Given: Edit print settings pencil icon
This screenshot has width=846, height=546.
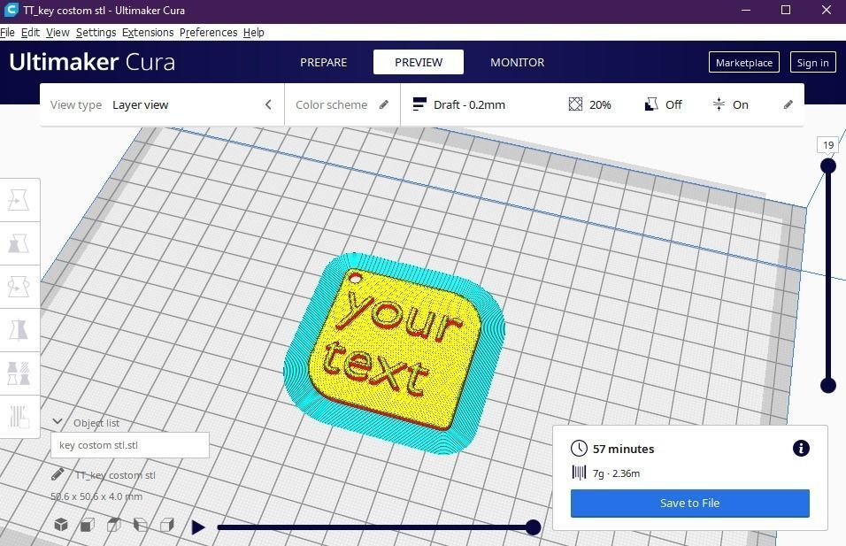Looking at the screenshot, I should [788, 104].
